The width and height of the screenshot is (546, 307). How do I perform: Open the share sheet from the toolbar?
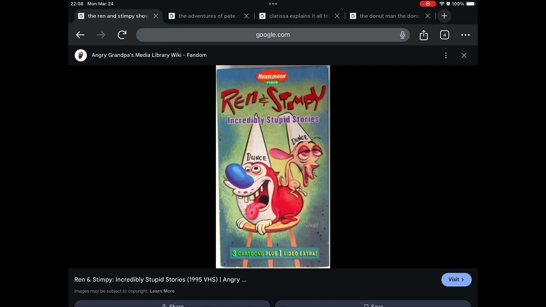[x=424, y=35]
